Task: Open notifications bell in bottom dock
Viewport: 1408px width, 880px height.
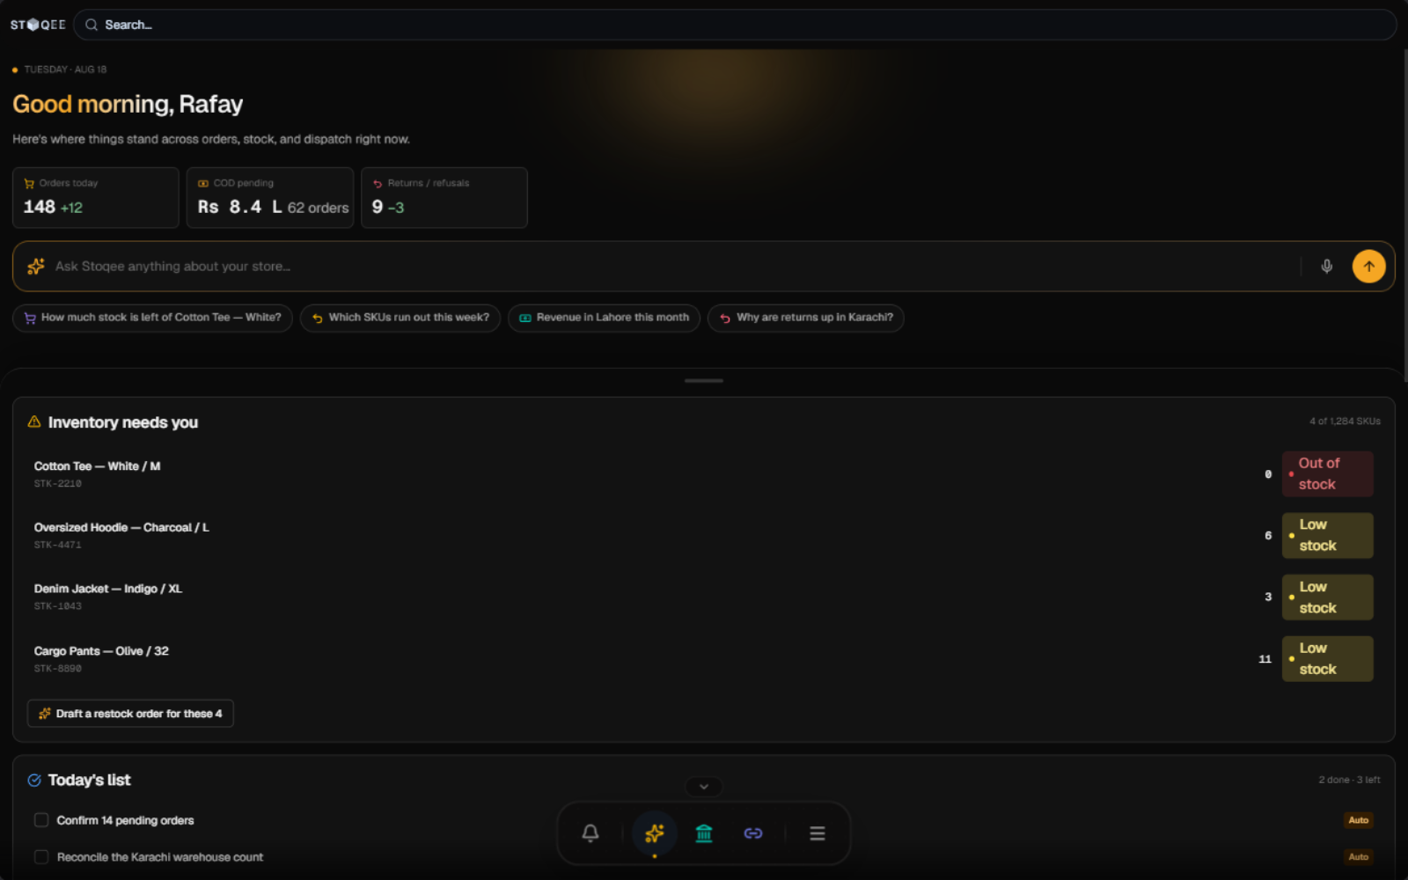Action: (x=590, y=833)
